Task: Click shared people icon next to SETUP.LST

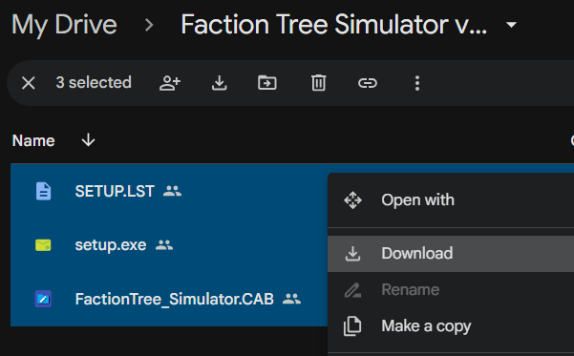Action: coord(172,191)
